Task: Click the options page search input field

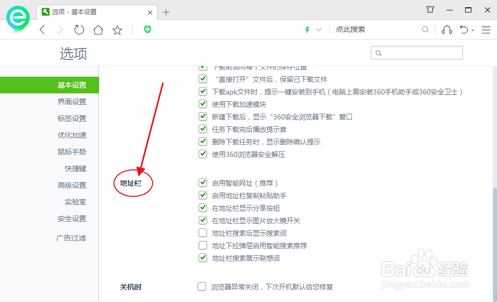Action: pyautogui.click(x=417, y=53)
